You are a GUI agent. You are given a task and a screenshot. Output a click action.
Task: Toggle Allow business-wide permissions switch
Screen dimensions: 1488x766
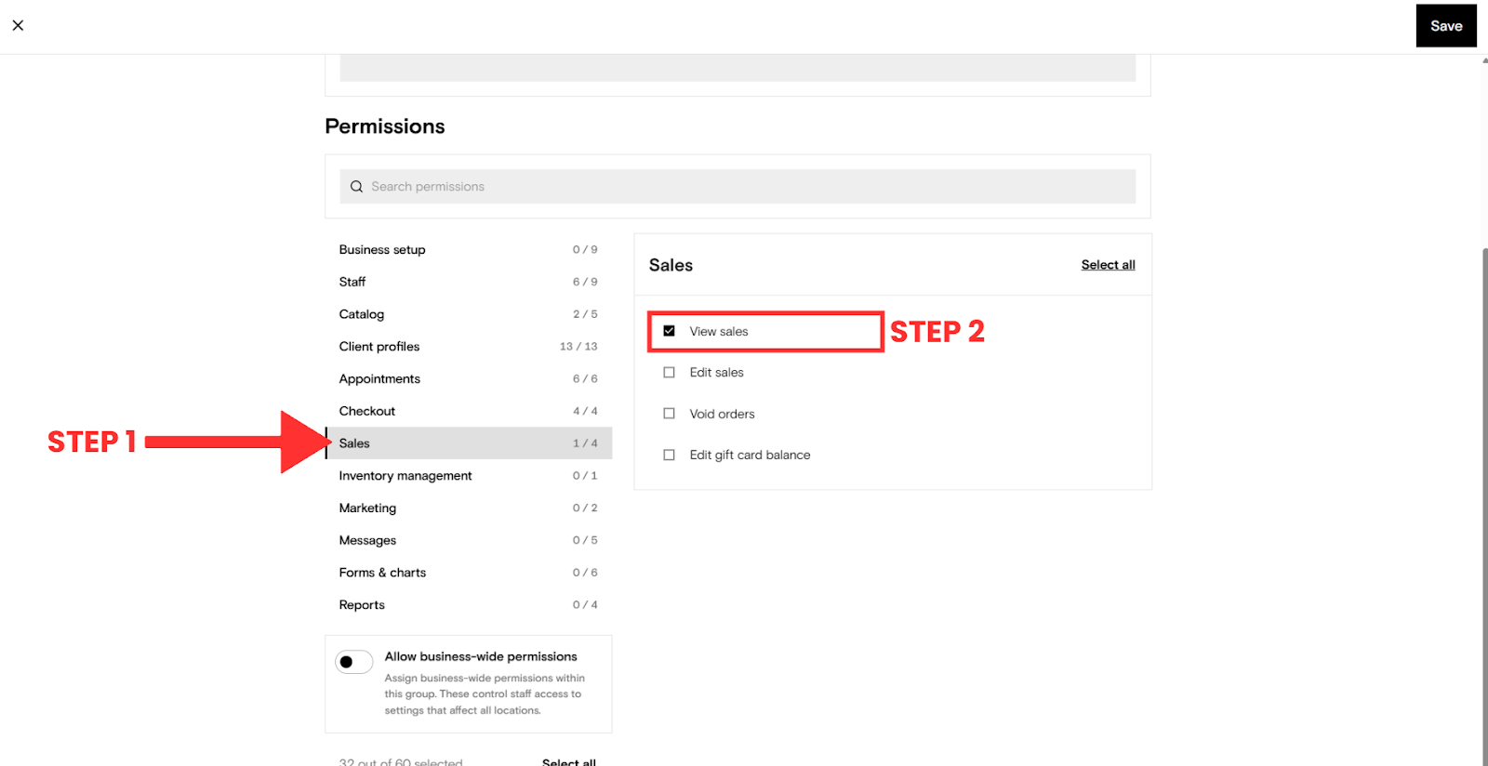pyautogui.click(x=354, y=662)
